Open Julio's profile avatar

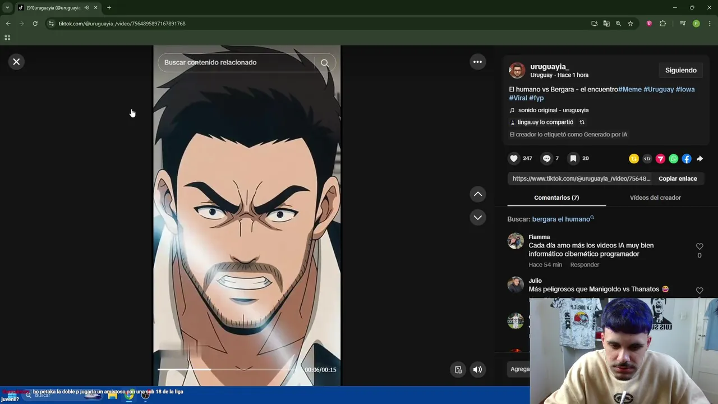tap(516, 285)
